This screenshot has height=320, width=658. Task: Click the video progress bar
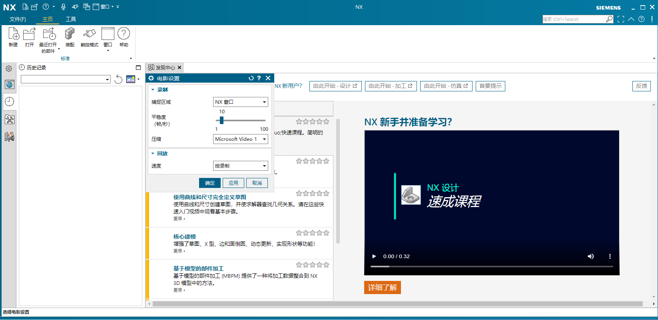pos(492,266)
